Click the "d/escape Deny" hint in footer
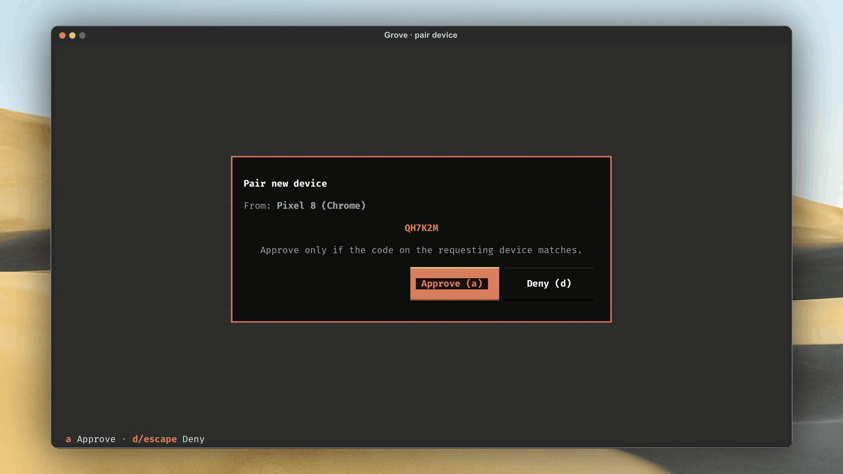843x474 pixels. coord(168,439)
